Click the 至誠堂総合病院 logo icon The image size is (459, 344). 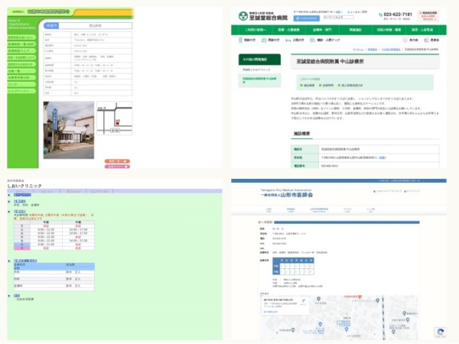coord(243,16)
